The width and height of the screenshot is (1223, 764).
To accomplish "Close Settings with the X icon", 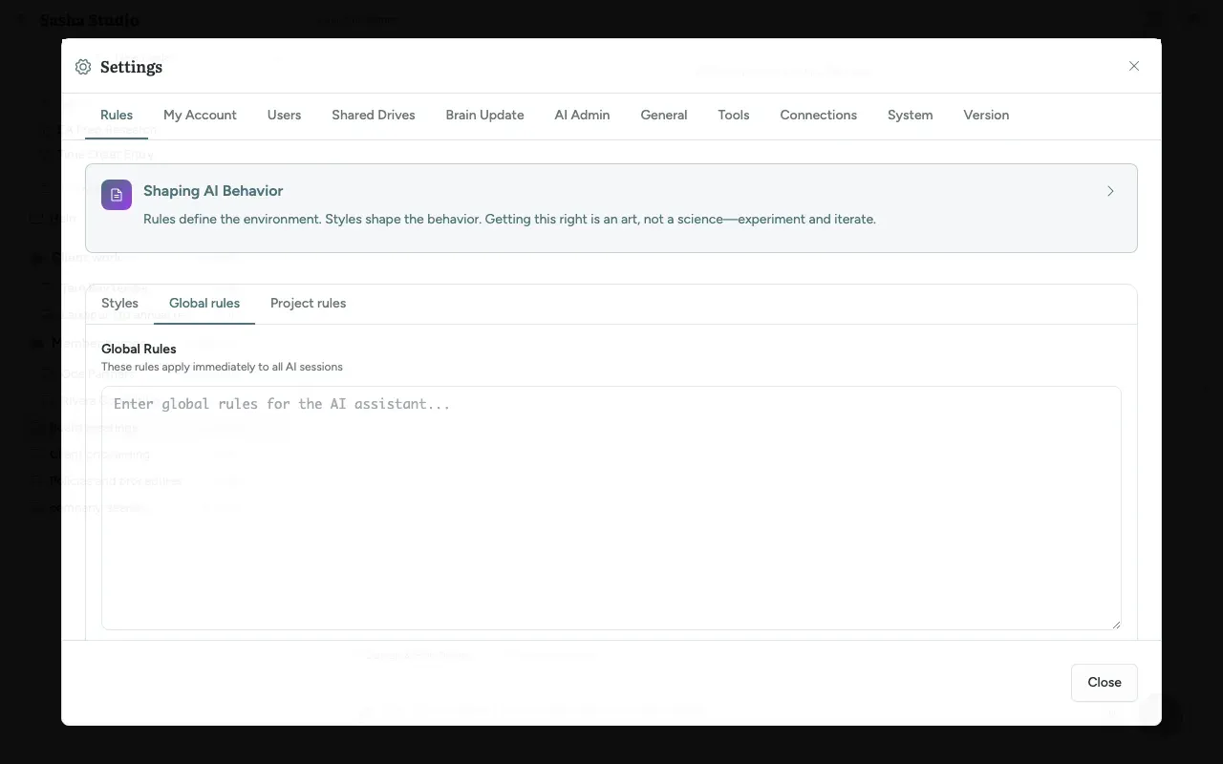I will pyautogui.click(x=1134, y=66).
